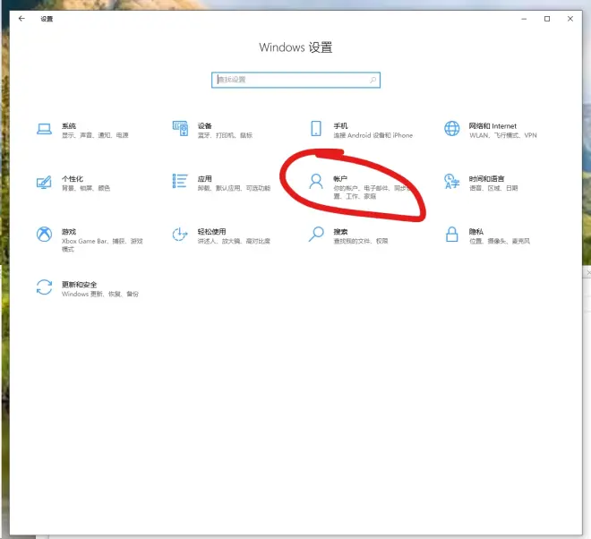Click the search magnifier in 查找设置 box

[373, 80]
